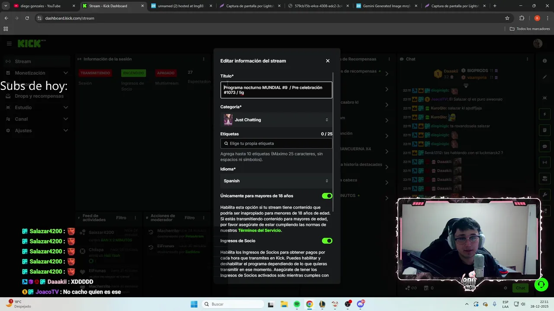Click the pencil edit icon in right toolbar
Screen dimensions: 554x311
tap(545, 77)
